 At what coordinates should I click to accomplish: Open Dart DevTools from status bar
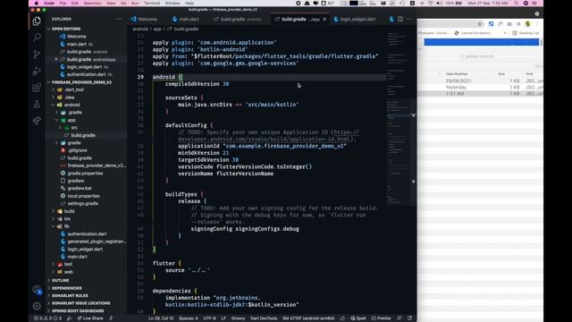[x=264, y=318]
